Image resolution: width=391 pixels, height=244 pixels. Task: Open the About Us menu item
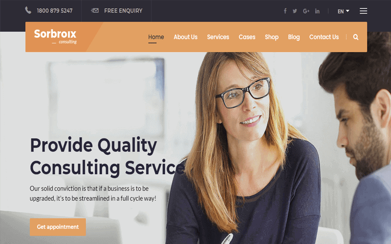[186, 37]
